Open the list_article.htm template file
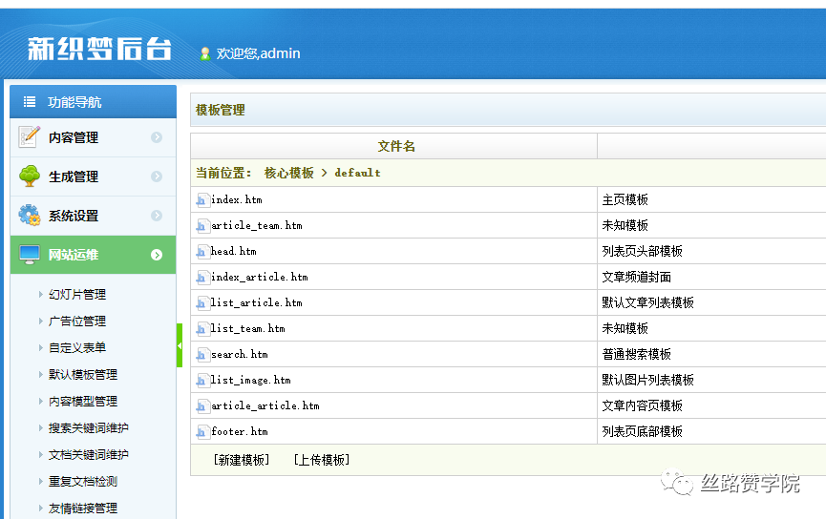Screen dimensions: 826x519 pos(257,302)
